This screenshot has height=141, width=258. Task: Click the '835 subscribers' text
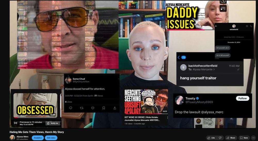[22, 139]
